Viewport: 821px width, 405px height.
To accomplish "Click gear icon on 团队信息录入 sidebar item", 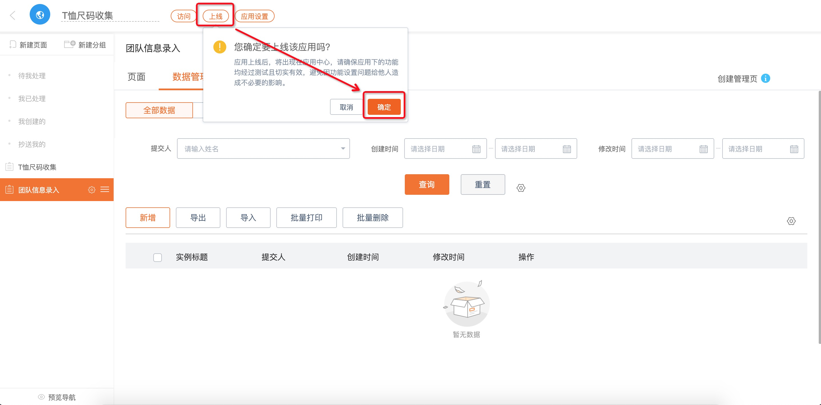I will pyautogui.click(x=91, y=190).
